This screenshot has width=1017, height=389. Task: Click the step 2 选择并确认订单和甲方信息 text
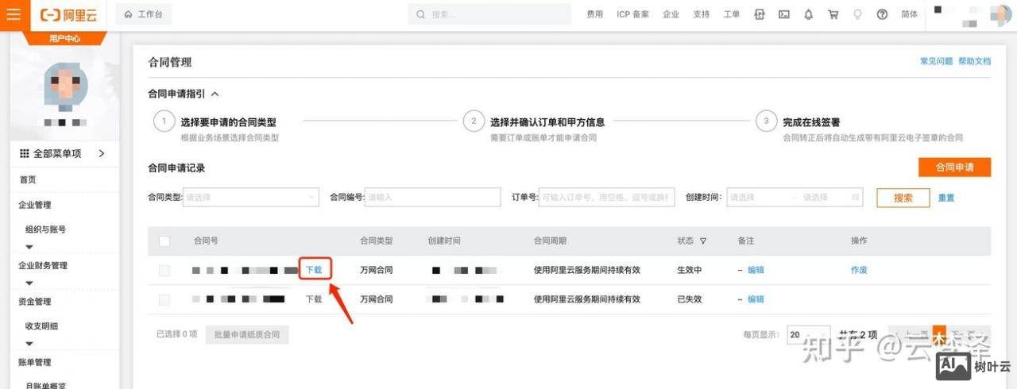[x=547, y=122]
